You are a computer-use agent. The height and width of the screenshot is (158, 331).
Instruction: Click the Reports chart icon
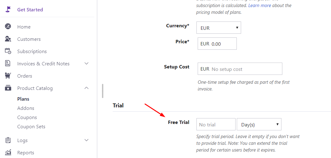coord(8,152)
